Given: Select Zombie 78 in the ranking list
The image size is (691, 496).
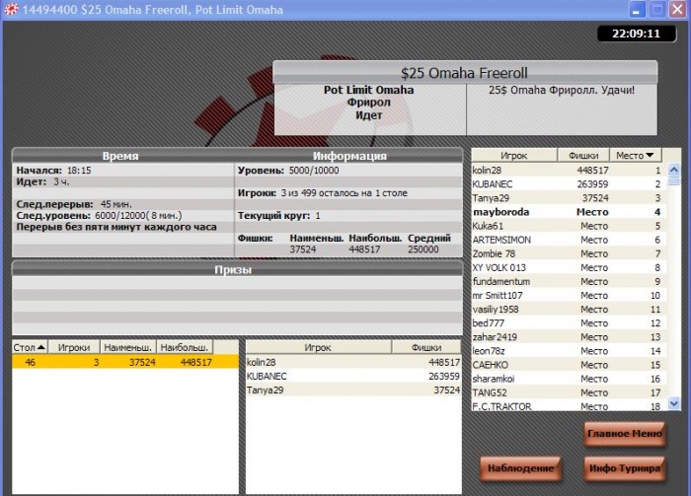Looking at the screenshot, I should [x=568, y=253].
